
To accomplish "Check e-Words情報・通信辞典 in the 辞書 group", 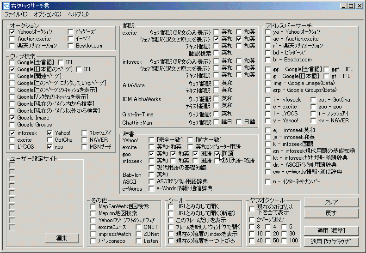I will click(x=151, y=188).
